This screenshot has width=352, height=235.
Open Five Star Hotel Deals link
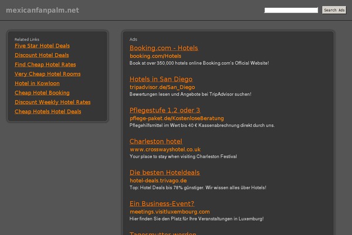pyautogui.click(x=42, y=46)
